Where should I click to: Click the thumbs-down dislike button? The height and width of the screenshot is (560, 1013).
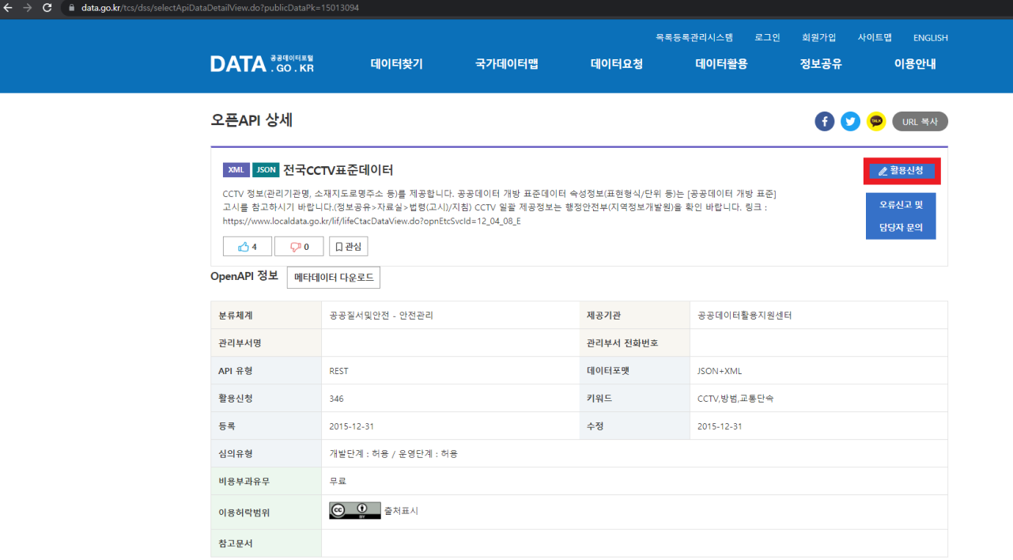[x=299, y=247]
